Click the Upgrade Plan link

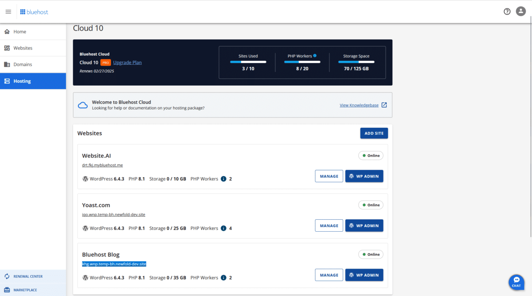click(127, 63)
